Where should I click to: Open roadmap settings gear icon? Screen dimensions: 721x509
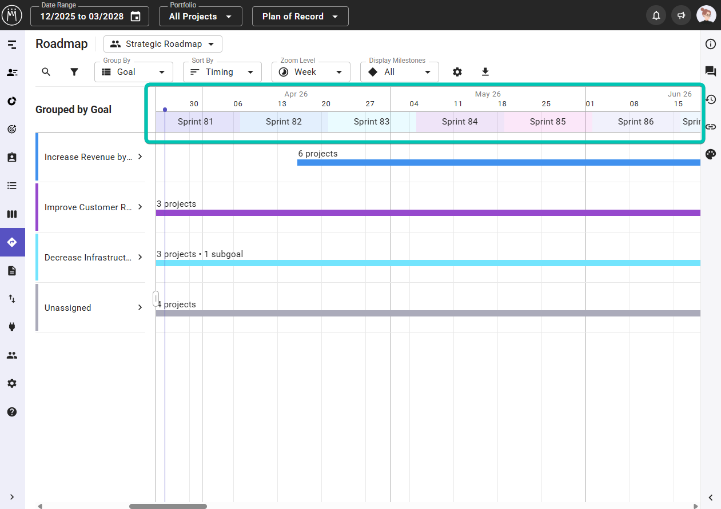457,72
